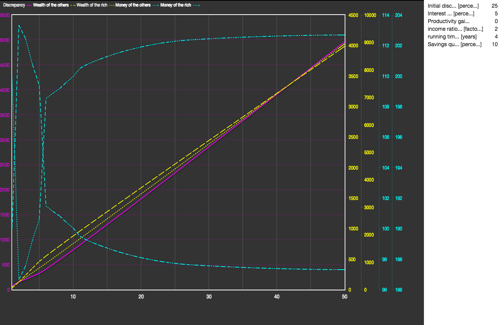Click the interest value 5

(x=496, y=13)
